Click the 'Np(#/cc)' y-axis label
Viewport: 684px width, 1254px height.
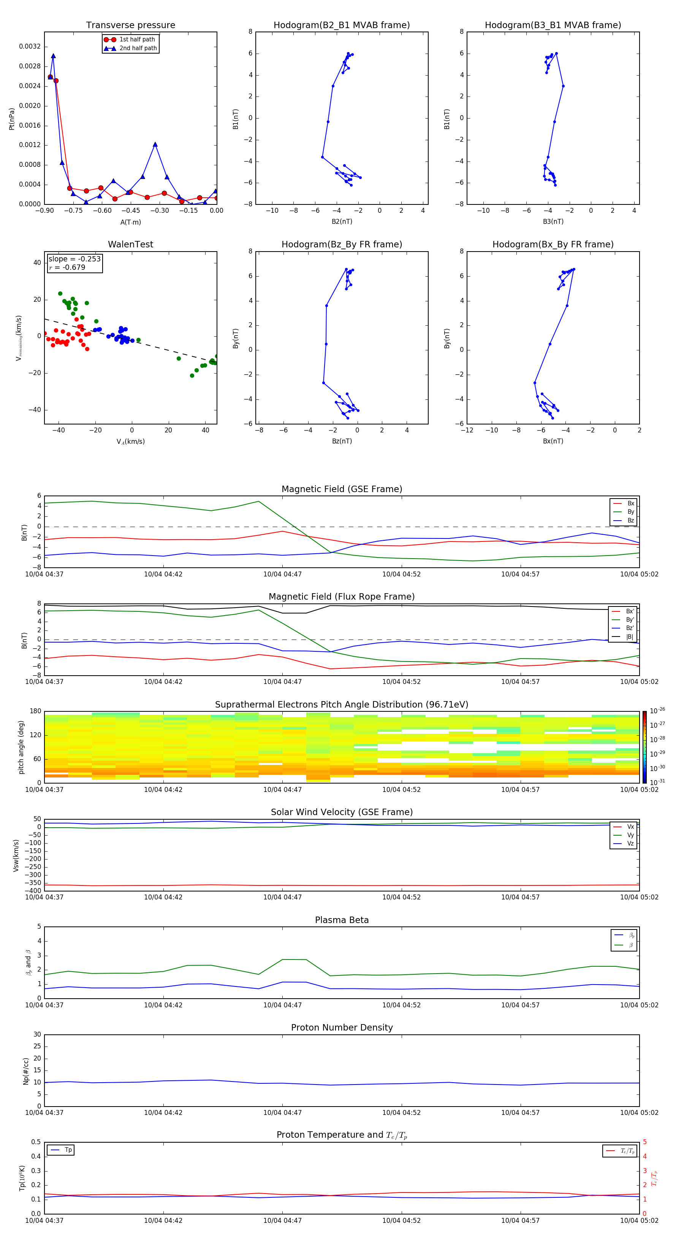(x=26, y=1071)
